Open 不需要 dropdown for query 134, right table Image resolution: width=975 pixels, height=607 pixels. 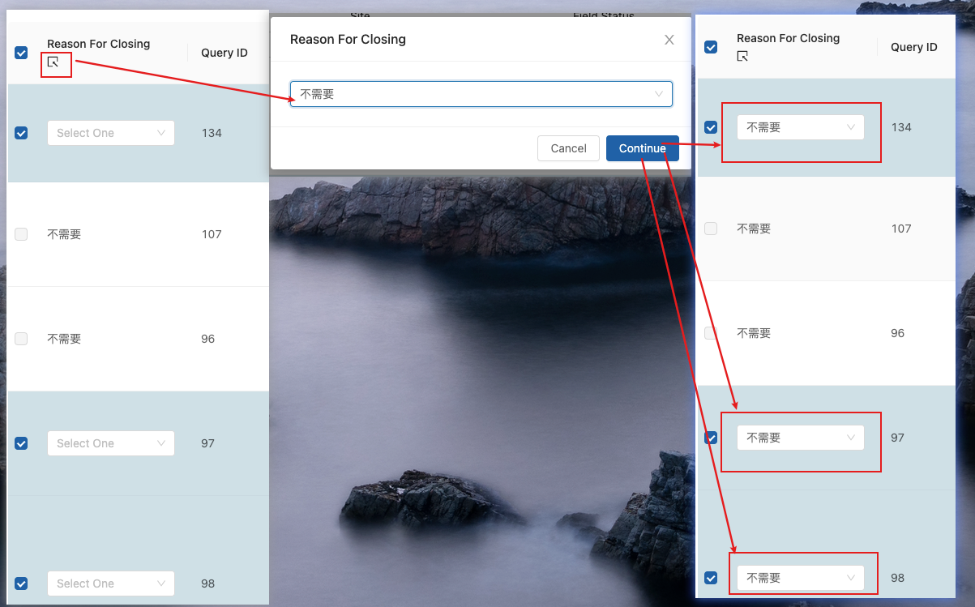pos(801,127)
